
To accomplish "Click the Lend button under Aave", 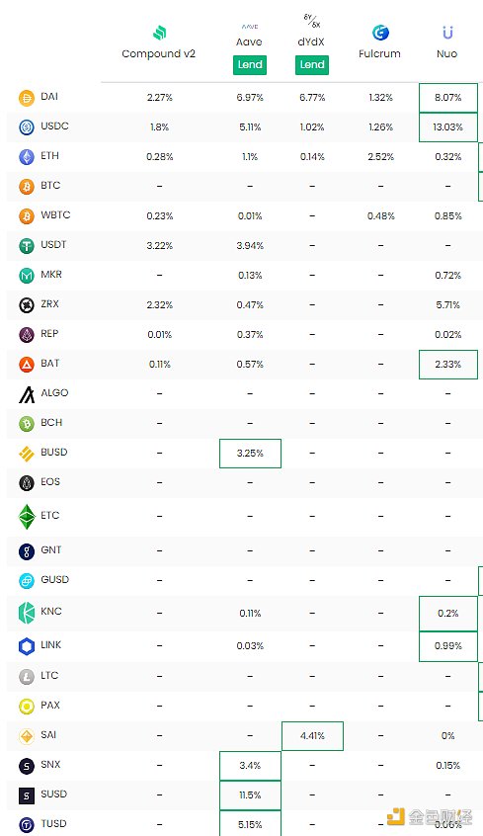I will pos(250,65).
